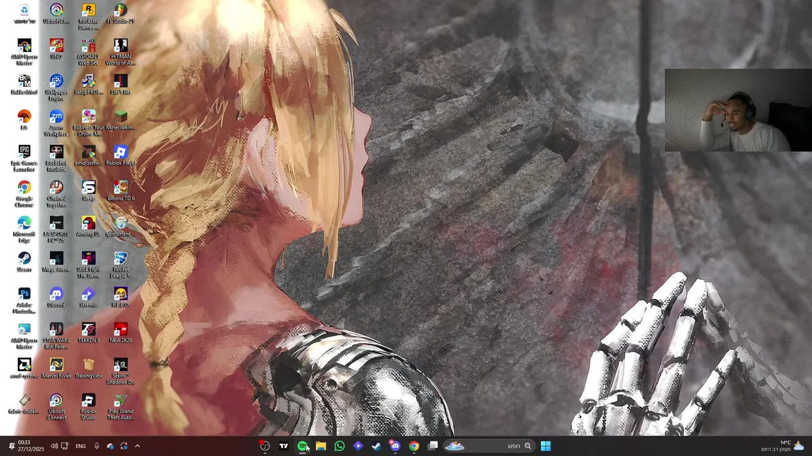This screenshot has width=812, height=456.
Task: Select Business Tour Online game icon
Action: 89,123
